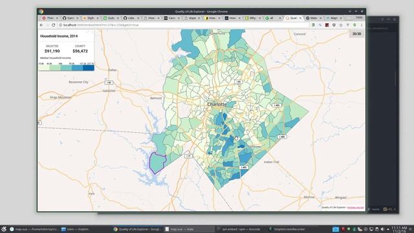The width and height of the screenshot is (414, 233).
Task: Click the red square extension icon
Action: coord(327,25)
